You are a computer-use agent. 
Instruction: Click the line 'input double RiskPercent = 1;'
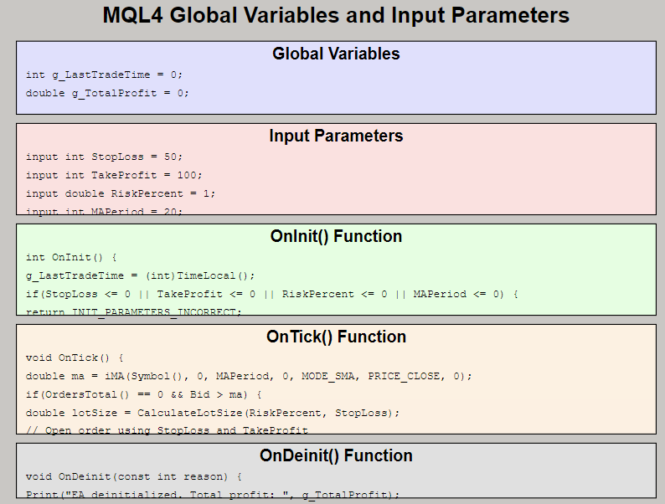click(x=121, y=193)
